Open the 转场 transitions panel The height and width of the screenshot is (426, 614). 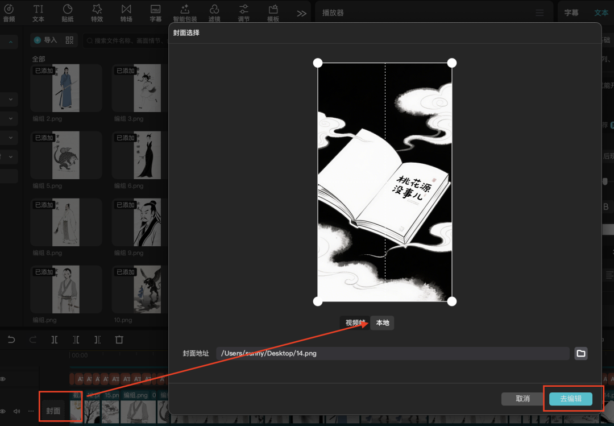pos(126,13)
